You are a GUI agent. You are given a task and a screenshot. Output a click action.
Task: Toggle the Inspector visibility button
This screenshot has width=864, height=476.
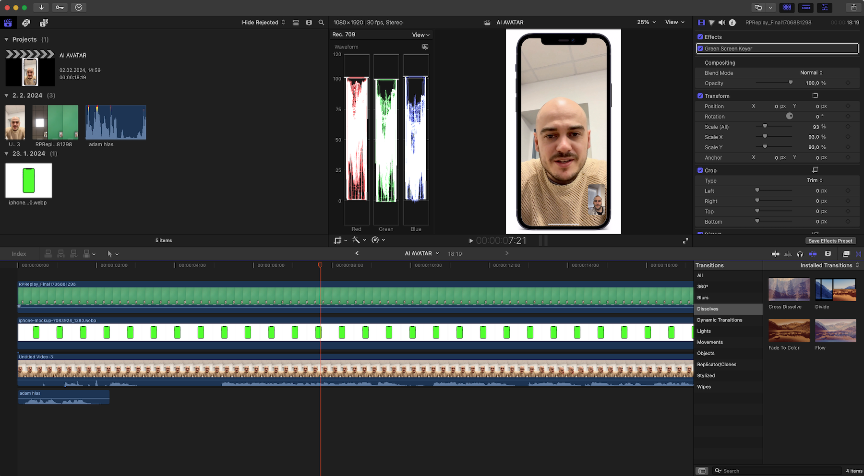pyautogui.click(x=825, y=7)
